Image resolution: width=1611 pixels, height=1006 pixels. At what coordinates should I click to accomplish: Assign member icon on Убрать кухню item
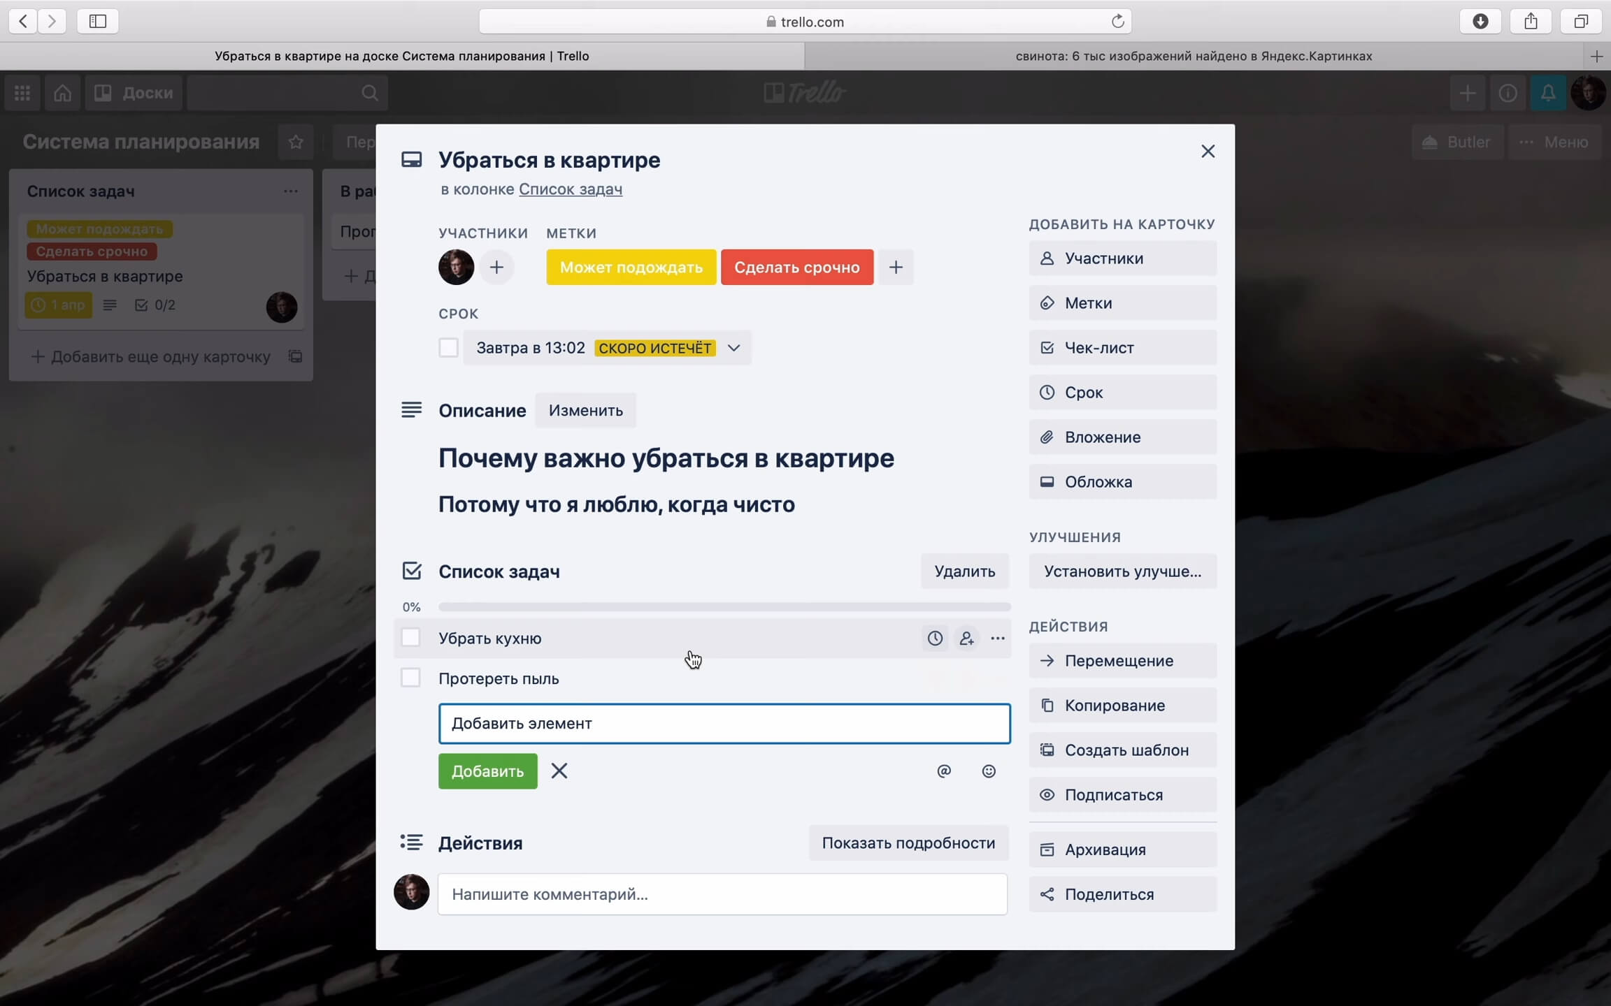click(966, 638)
